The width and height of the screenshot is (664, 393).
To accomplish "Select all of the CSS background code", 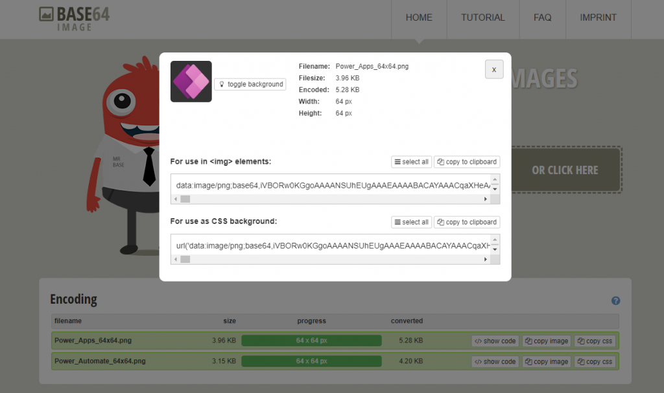I will click(x=411, y=222).
